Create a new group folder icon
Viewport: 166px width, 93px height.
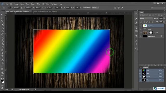pos(155,65)
